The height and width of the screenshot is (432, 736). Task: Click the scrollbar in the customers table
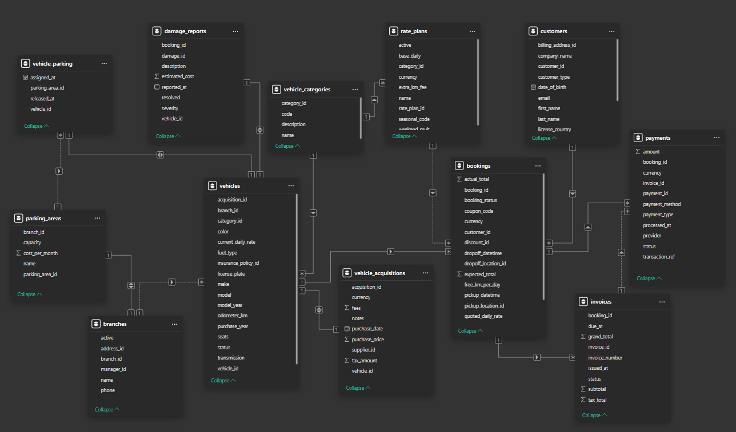pos(618,70)
